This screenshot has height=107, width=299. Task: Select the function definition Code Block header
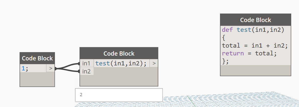click(x=255, y=20)
